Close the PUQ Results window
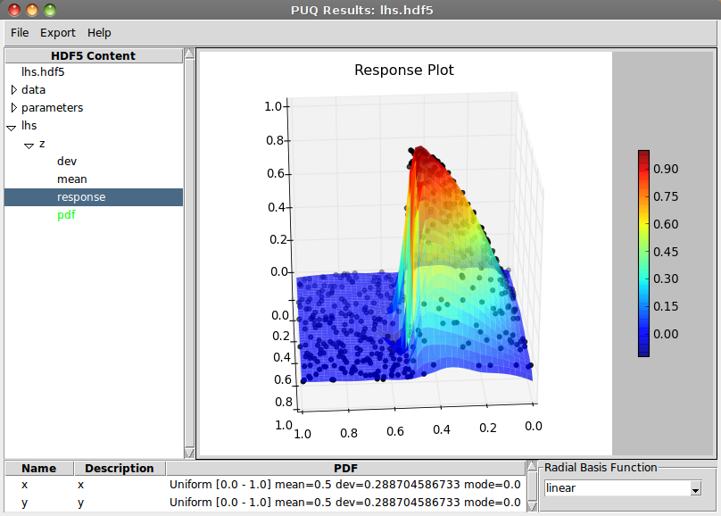 pyautogui.click(x=14, y=10)
